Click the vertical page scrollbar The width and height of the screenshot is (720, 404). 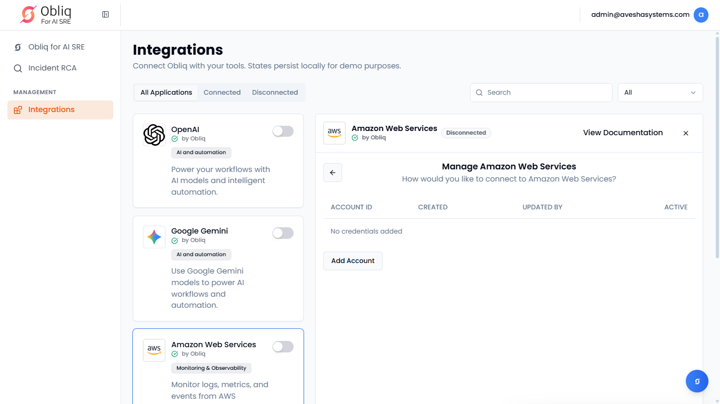click(717, 147)
